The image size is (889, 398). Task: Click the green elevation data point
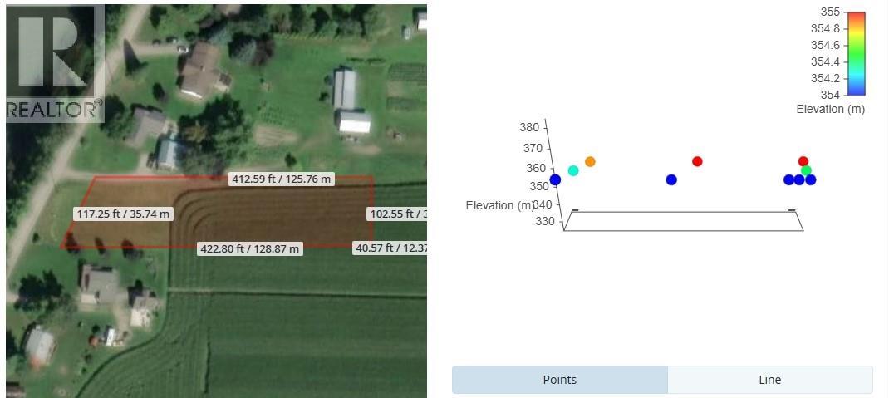(806, 170)
